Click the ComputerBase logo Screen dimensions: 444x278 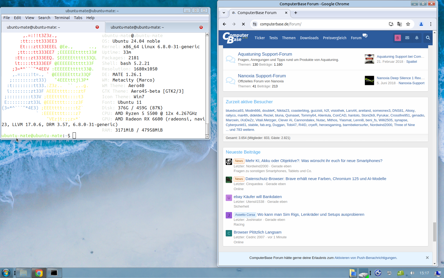click(x=235, y=38)
